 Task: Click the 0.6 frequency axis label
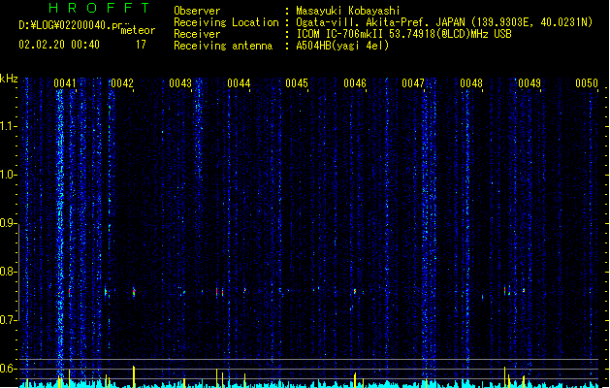click(x=8, y=369)
